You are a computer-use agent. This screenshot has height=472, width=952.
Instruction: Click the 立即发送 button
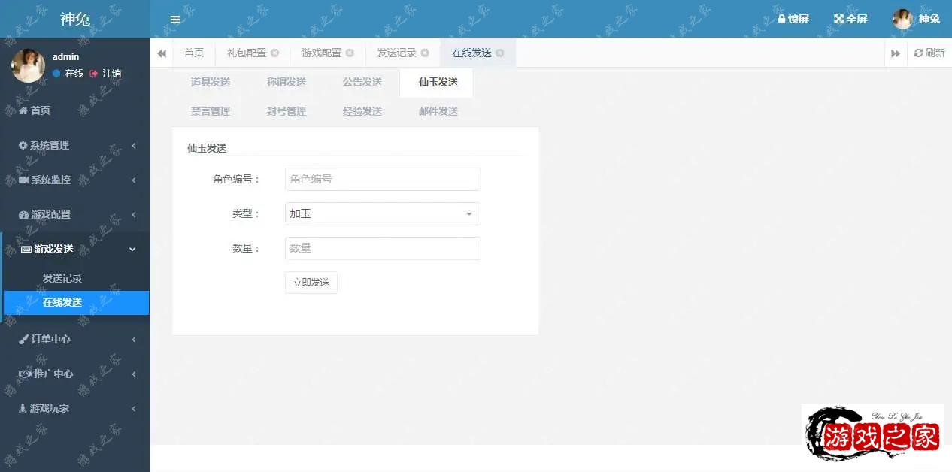point(311,283)
